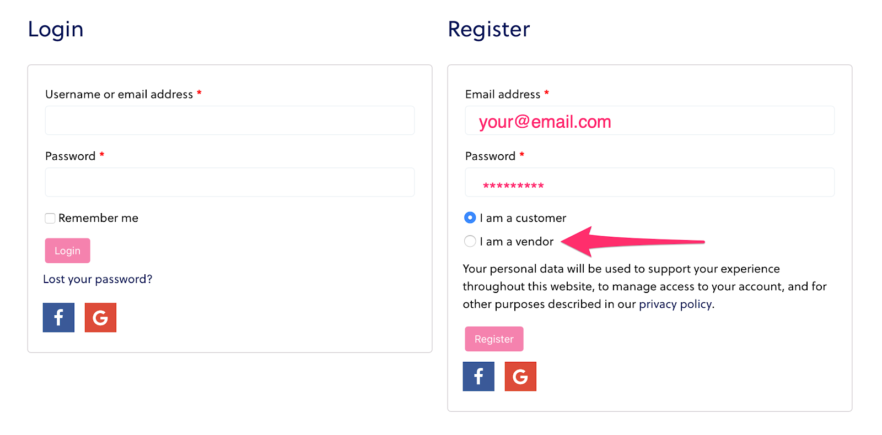Register using the Google icon
Viewport: 882px width, 435px height.
520,377
